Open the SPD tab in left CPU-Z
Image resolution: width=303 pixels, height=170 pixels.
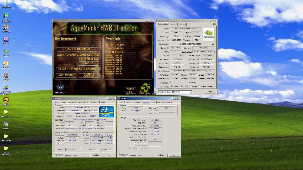[88, 102]
